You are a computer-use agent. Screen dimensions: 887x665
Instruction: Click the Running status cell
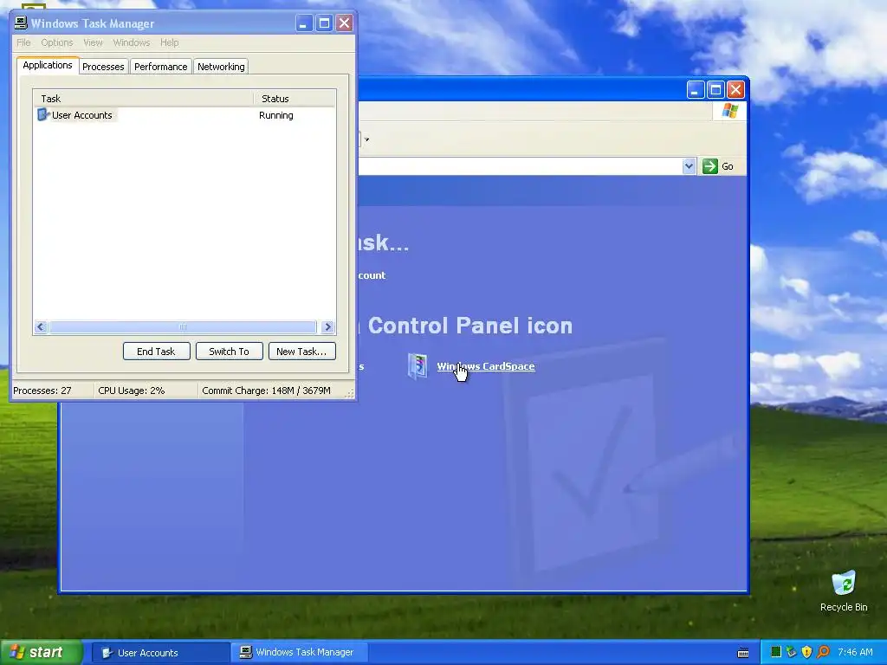tap(276, 115)
